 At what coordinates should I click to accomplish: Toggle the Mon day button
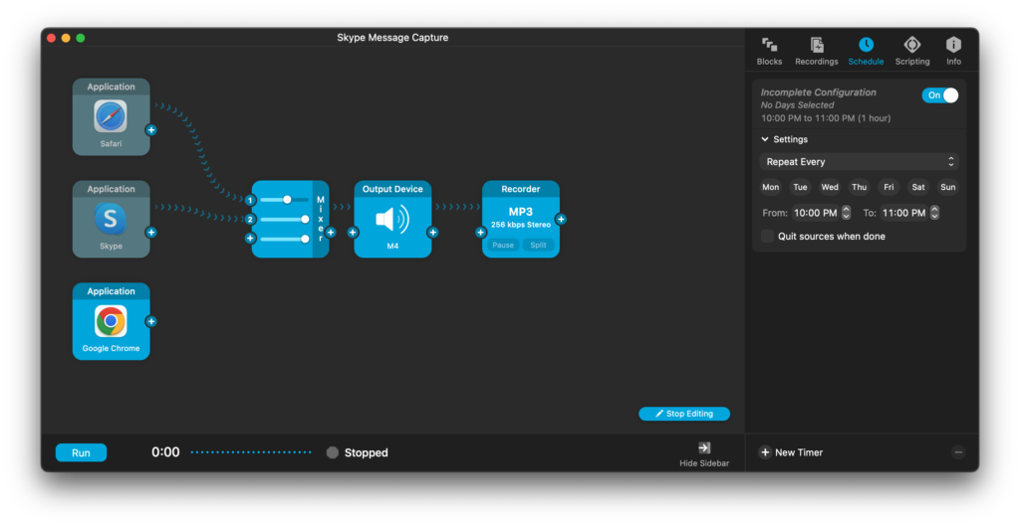pyautogui.click(x=770, y=187)
